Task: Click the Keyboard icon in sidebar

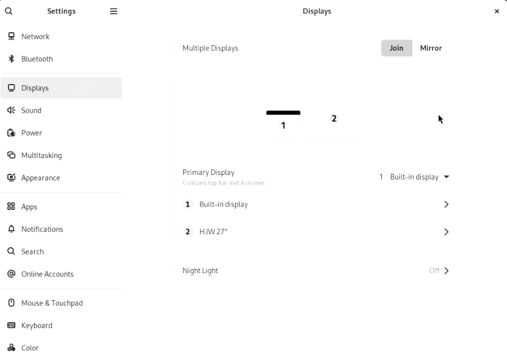Action: pyautogui.click(x=11, y=326)
